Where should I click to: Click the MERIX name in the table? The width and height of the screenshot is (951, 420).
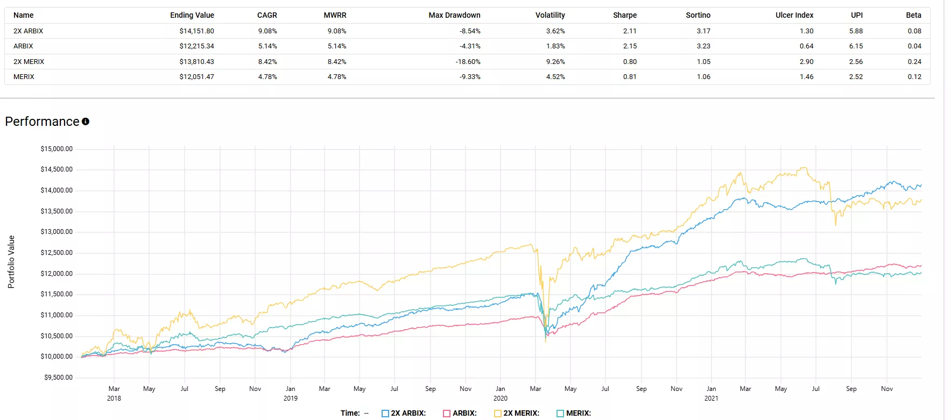24,77
